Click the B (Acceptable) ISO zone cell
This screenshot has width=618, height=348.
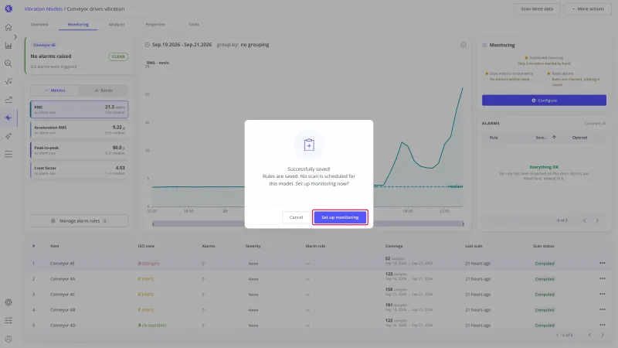pyautogui.click(x=152, y=325)
